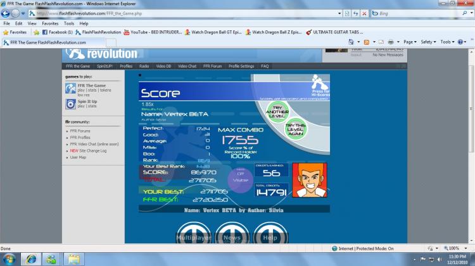Expand the command bar Tools dropdown
The height and width of the screenshot is (266, 475).
(447, 42)
